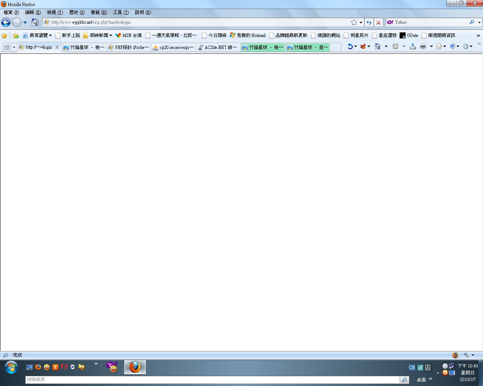The width and height of the screenshot is (483, 386).
Task: Click the house icon in the tab toolbar
Action: (x=378, y=46)
